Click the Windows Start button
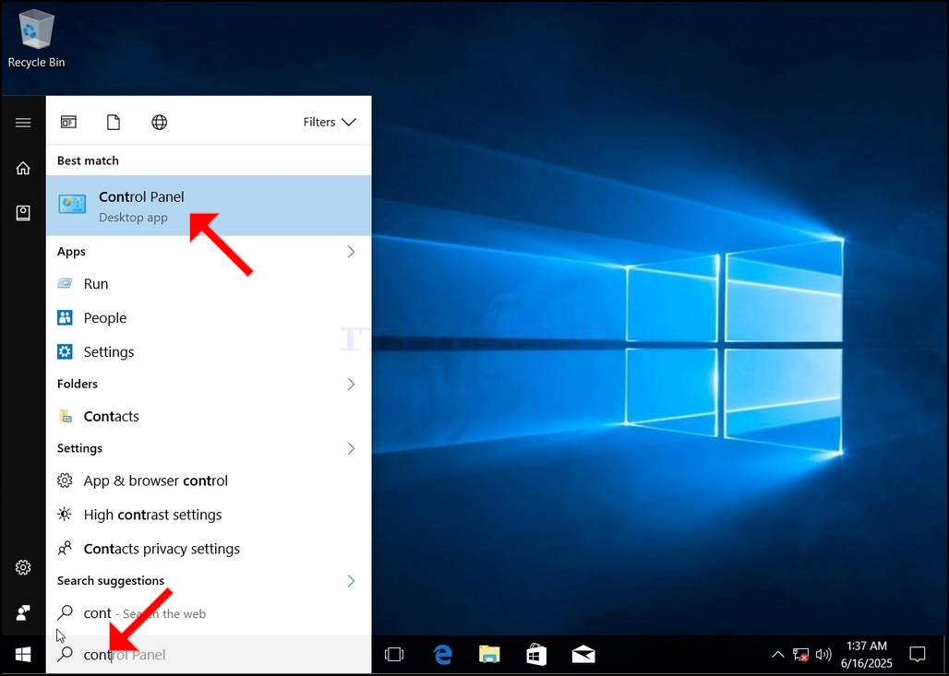 pos(23,654)
